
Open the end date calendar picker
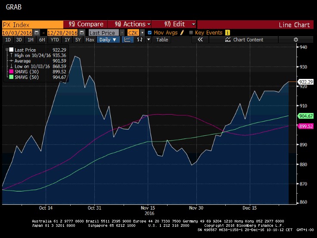tap(81, 32)
